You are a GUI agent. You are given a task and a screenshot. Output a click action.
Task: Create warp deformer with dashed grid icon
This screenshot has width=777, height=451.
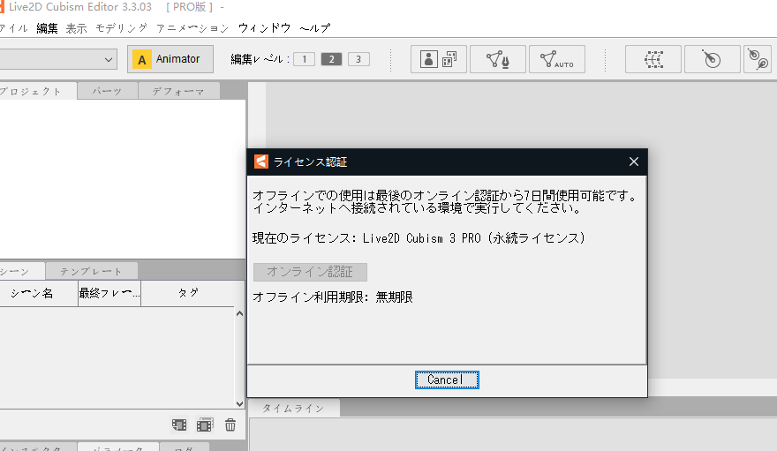[x=653, y=59]
